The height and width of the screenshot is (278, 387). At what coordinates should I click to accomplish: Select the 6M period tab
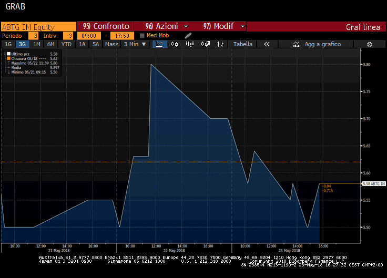(51, 44)
